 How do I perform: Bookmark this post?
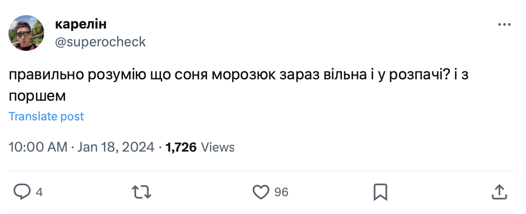[x=380, y=192]
